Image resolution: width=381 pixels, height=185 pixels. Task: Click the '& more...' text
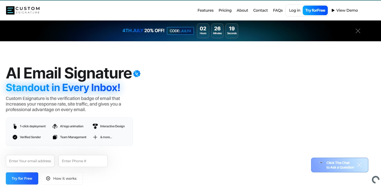[x=106, y=137]
